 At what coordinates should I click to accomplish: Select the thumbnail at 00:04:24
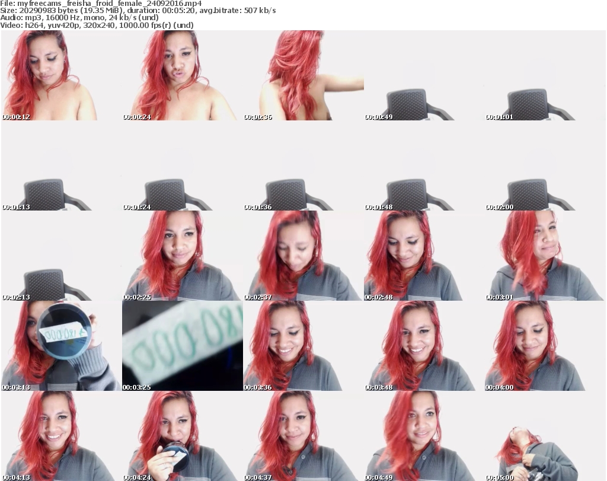click(x=183, y=436)
